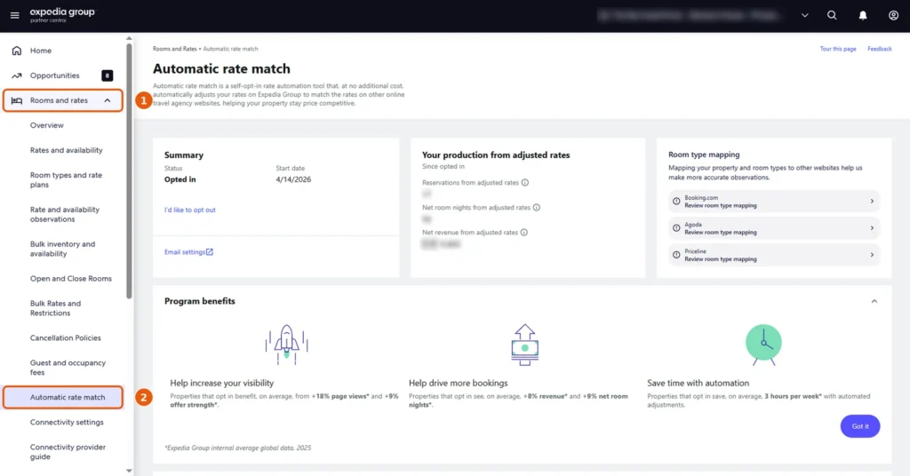This screenshot has width=910, height=476.
Task: Open Email settings link
Action: (185, 252)
